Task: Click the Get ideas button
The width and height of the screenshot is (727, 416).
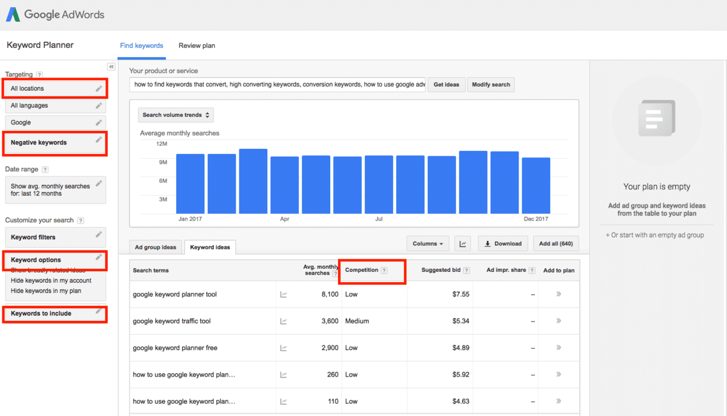Action: [446, 85]
